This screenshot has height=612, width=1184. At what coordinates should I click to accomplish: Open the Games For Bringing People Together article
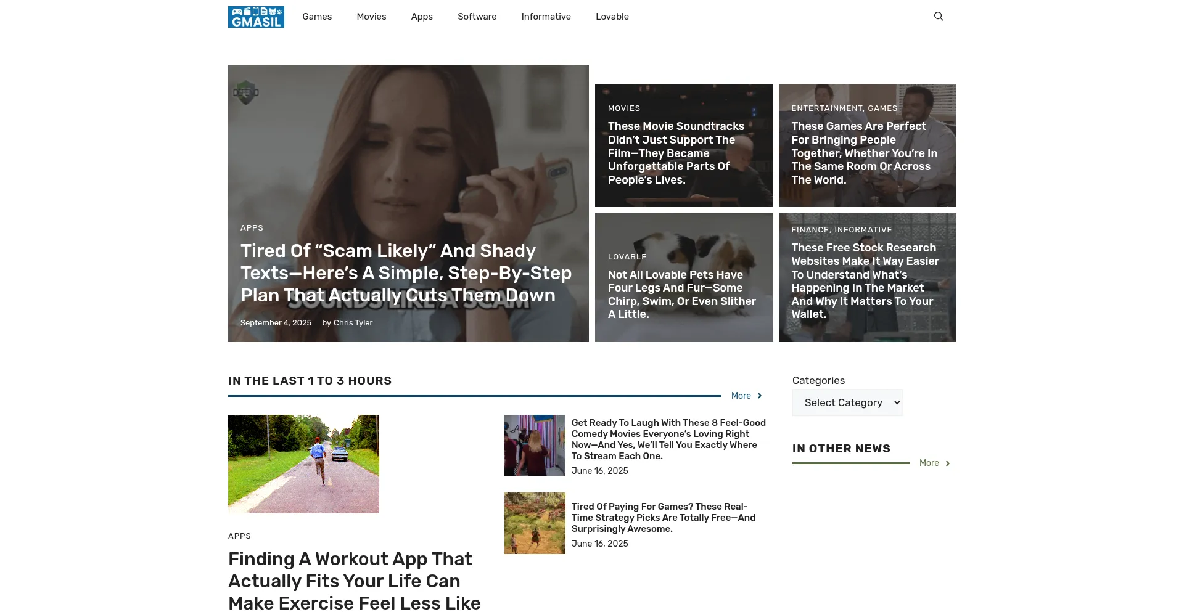tap(864, 153)
